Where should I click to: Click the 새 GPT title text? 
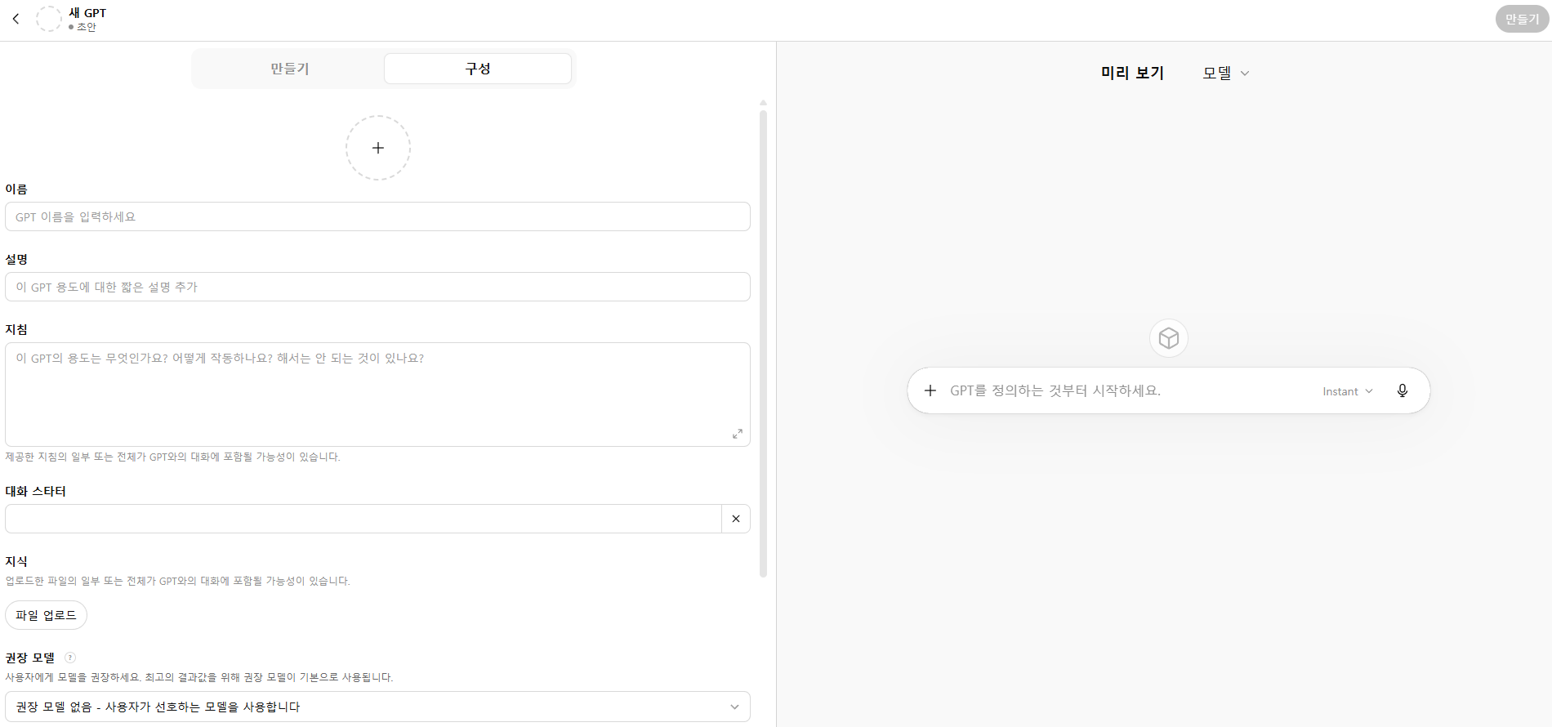click(x=87, y=12)
